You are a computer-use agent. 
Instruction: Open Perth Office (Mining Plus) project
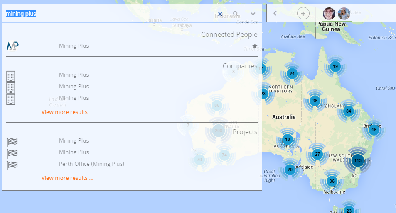[x=91, y=164]
